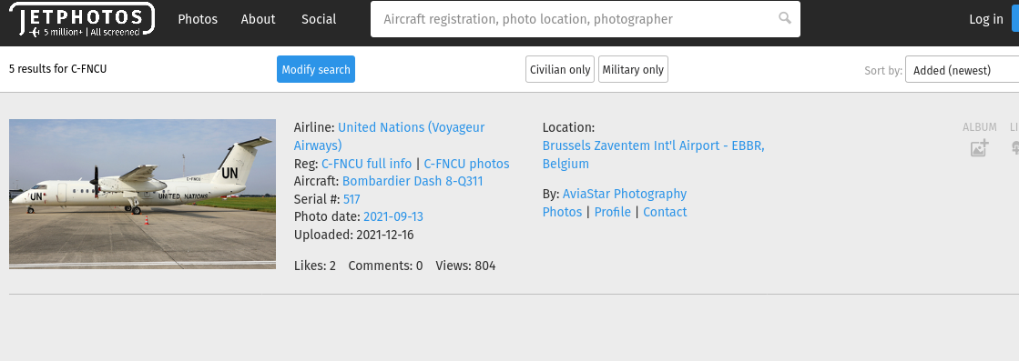The height and width of the screenshot is (361, 1019).
Task: Open United Nations (Voyageur Airways) airline link
Action: click(x=389, y=136)
